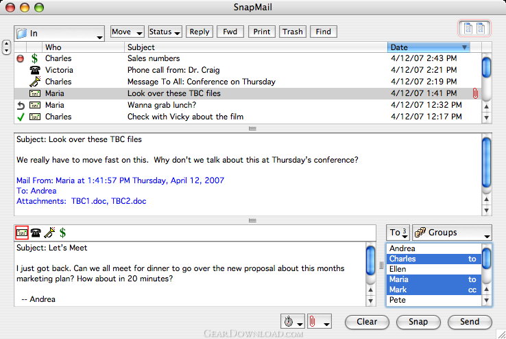Select the phone message type icon
506x339 pixels.
coord(36,233)
